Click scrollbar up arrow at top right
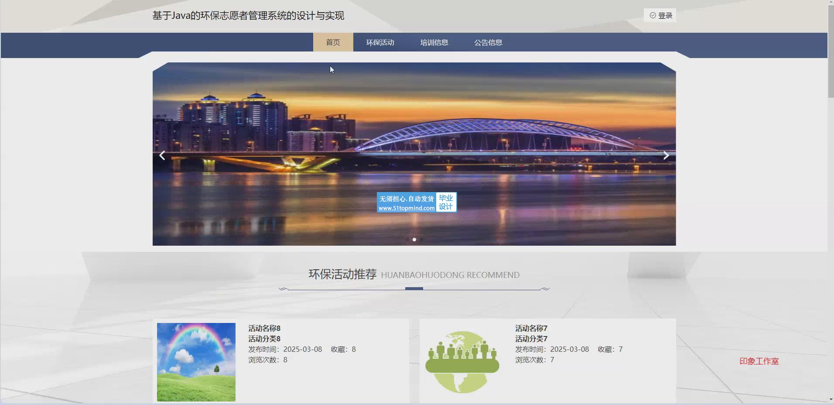Screen dimensions: 834x405 pyautogui.click(x=831, y=3)
